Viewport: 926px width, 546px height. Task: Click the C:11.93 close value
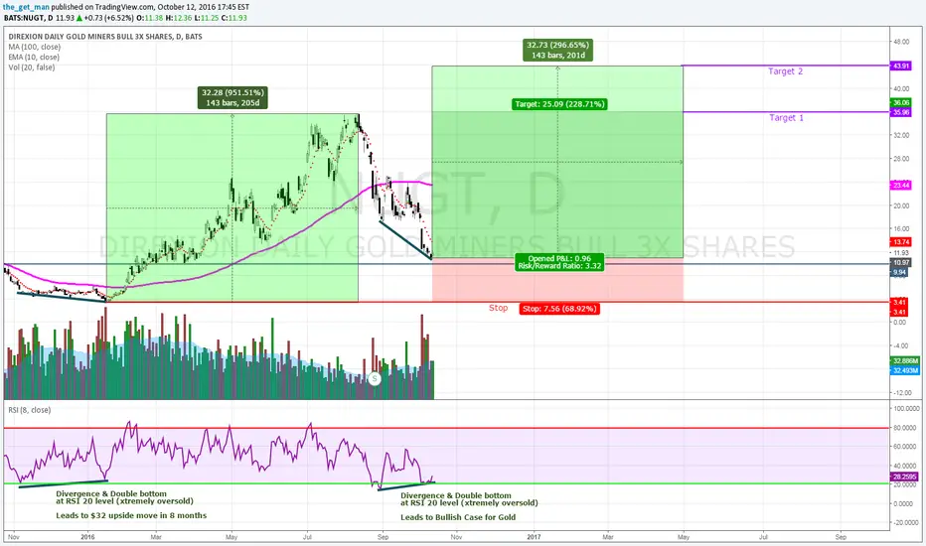(233, 18)
